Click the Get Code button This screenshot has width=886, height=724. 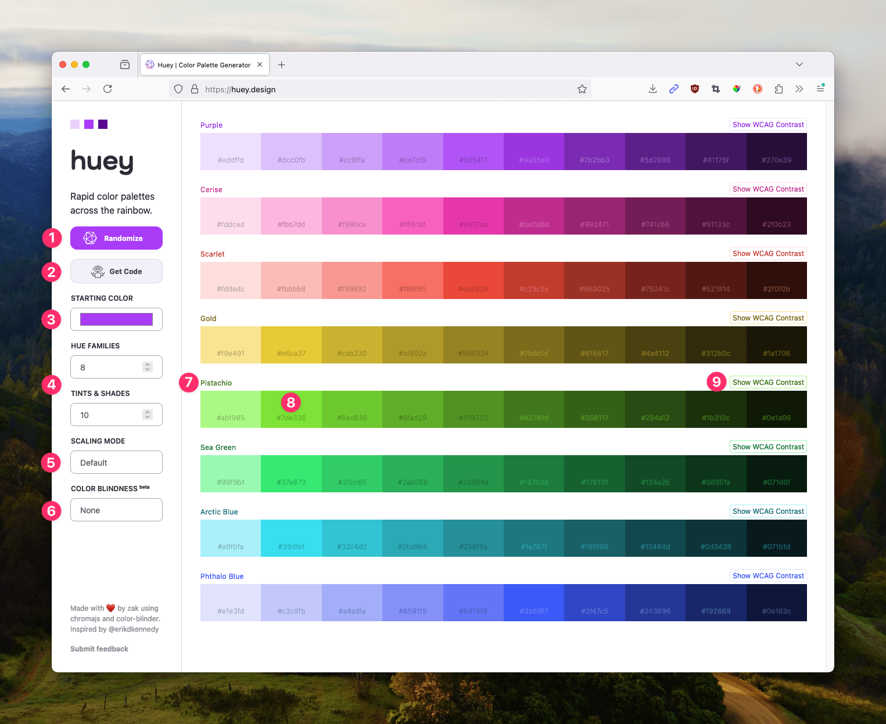[116, 271]
